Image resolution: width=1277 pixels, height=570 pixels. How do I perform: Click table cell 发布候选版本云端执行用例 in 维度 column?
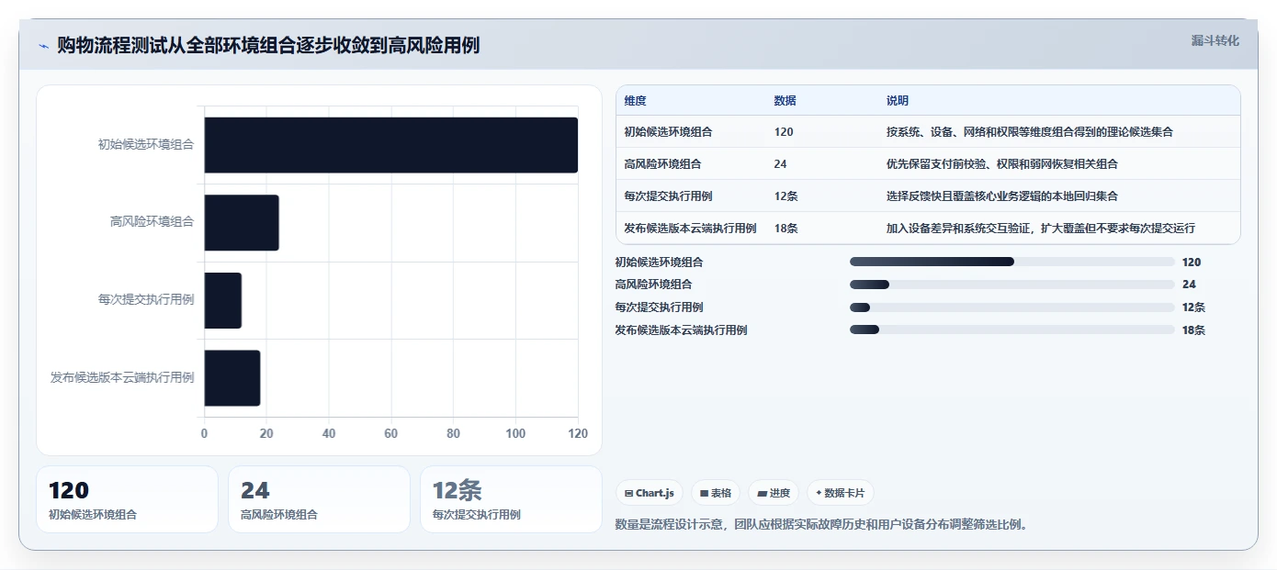(690, 229)
